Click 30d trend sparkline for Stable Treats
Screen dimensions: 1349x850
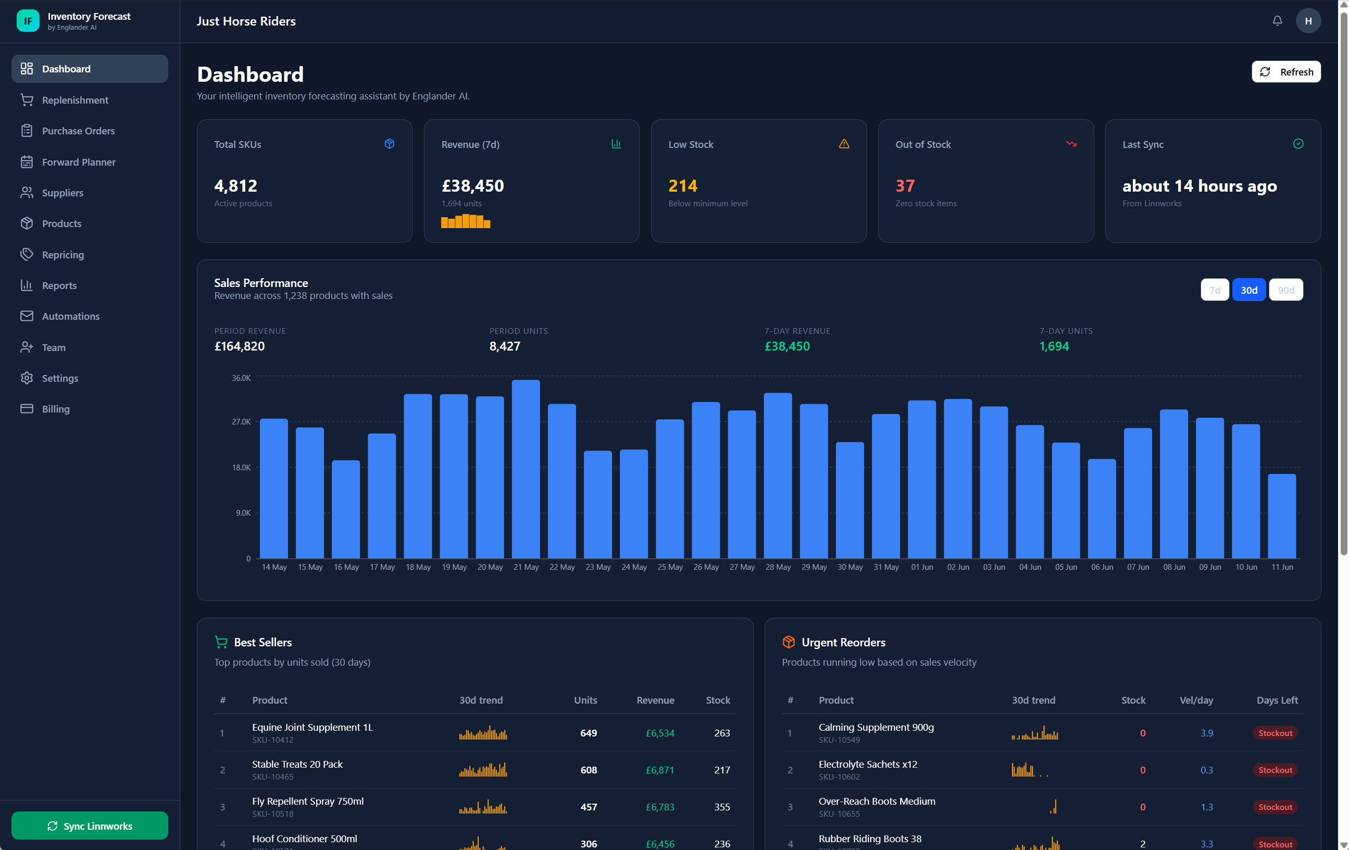coord(483,769)
